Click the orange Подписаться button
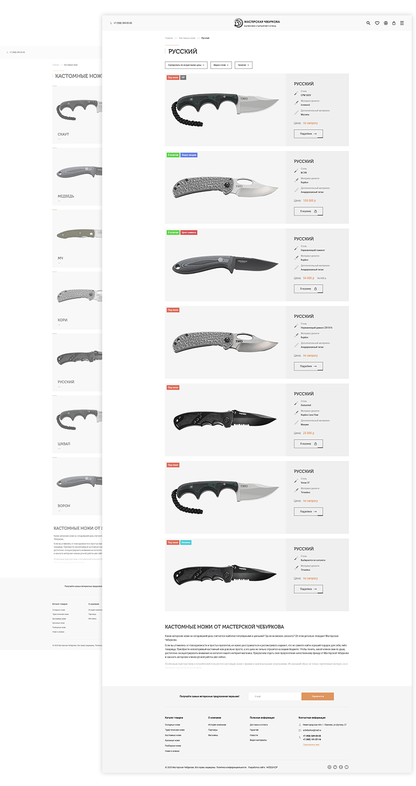 pos(318,696)
